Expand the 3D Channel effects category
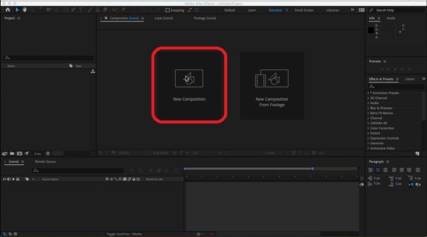 368,98
